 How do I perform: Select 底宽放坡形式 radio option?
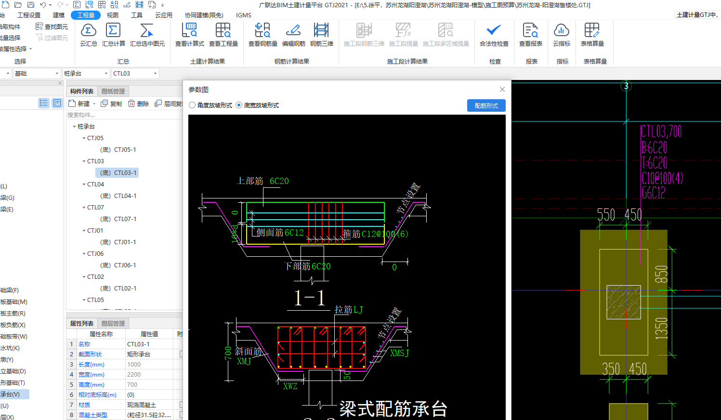click(239, 105)
